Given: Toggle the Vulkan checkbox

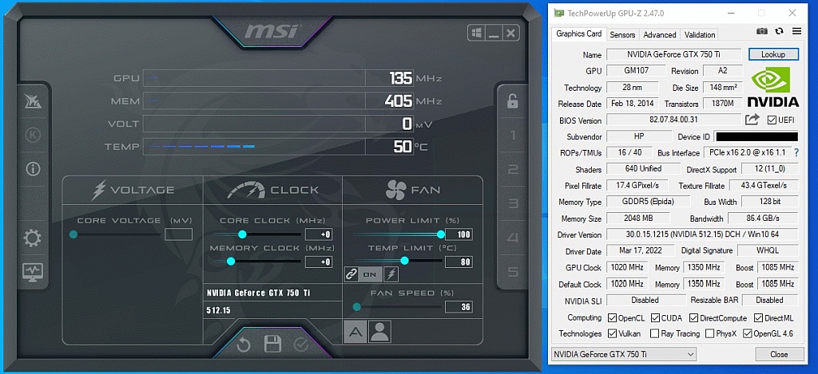Looking at the screenshot, I should [613, 333].
